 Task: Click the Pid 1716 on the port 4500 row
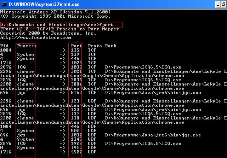point(6,152)
